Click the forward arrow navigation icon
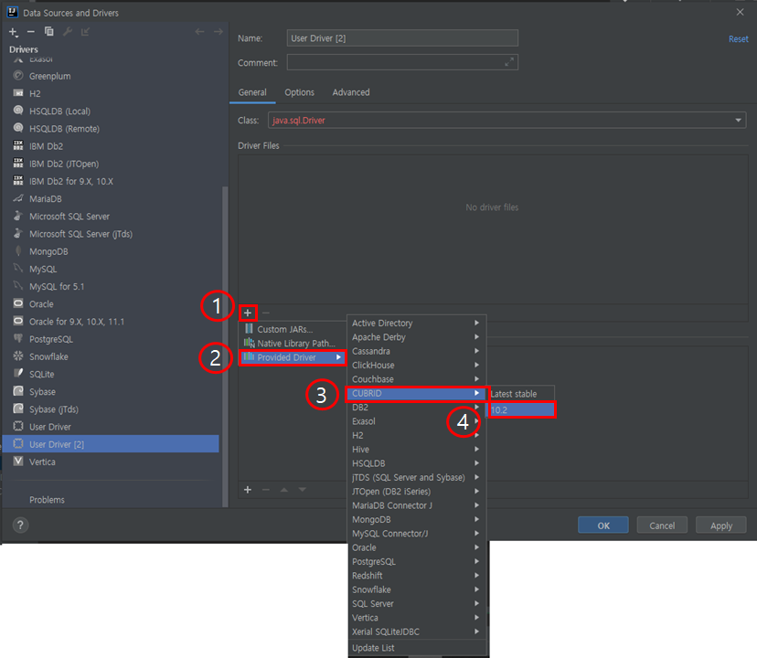 219,32
